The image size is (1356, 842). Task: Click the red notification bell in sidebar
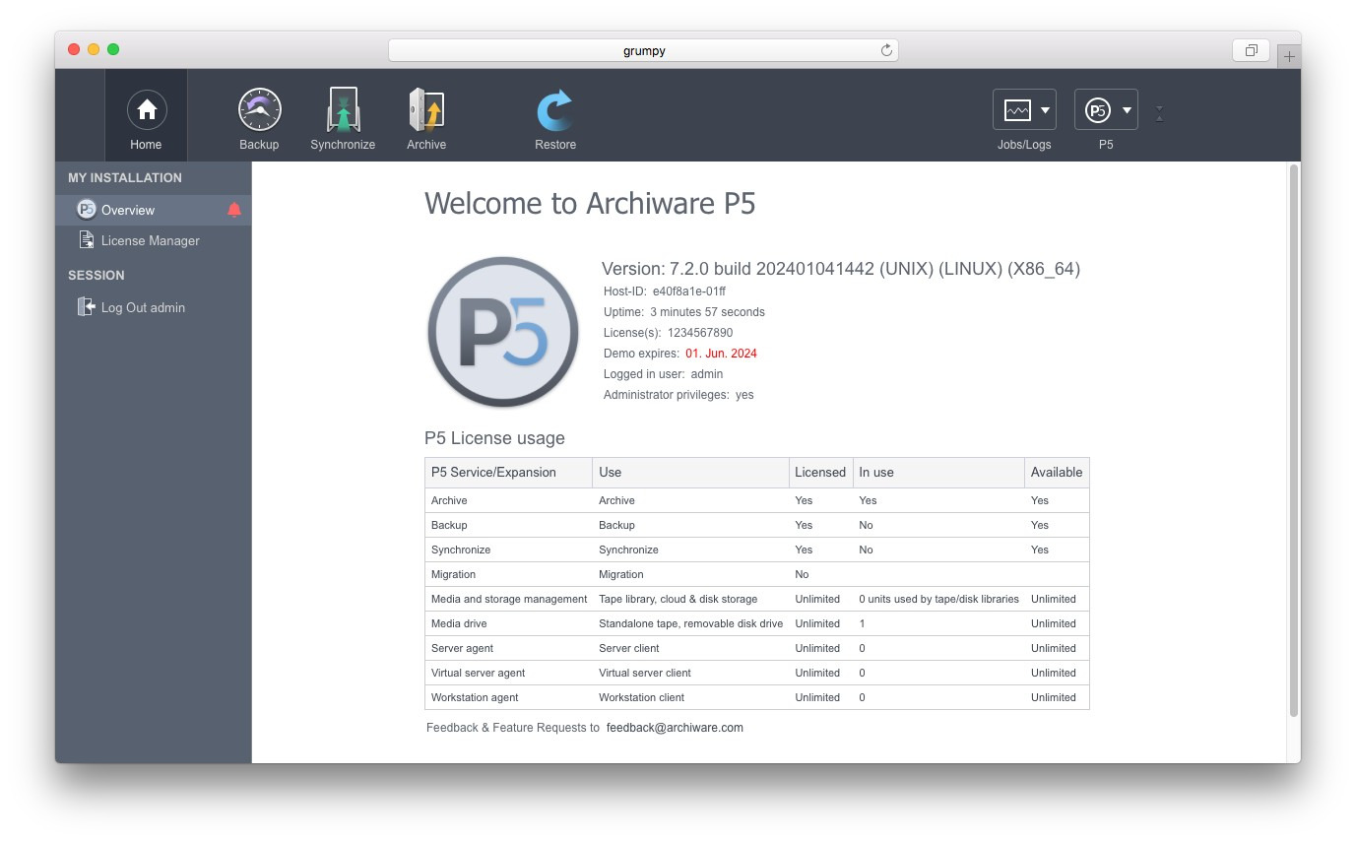click(x=234, y=210)
